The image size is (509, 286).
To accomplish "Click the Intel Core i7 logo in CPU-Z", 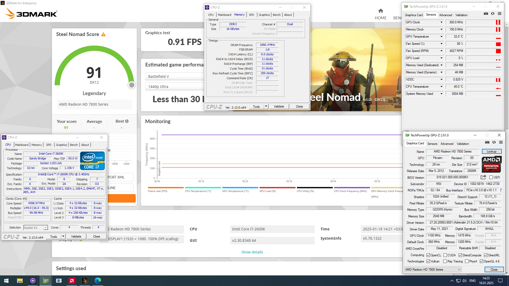I will (x=92, y=161).
